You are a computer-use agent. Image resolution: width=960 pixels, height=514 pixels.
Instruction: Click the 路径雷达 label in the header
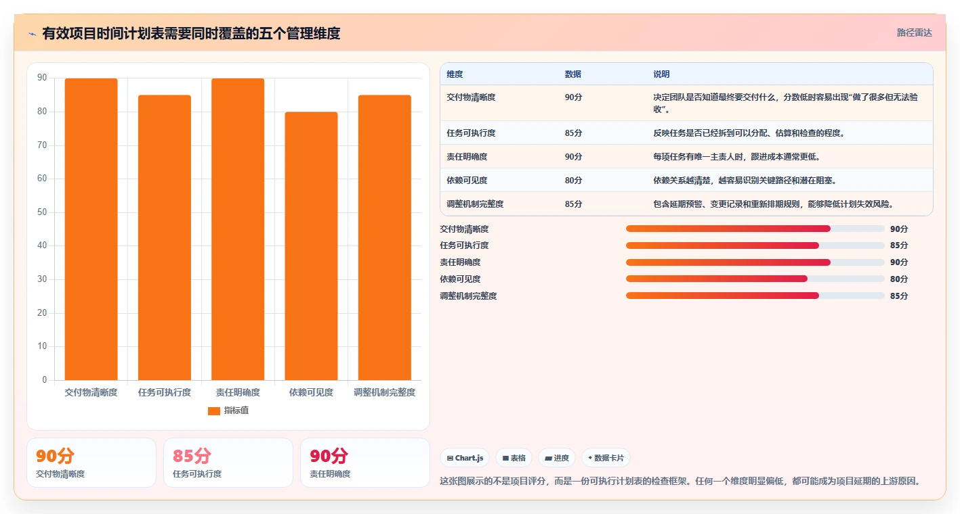tap(914, 32)
